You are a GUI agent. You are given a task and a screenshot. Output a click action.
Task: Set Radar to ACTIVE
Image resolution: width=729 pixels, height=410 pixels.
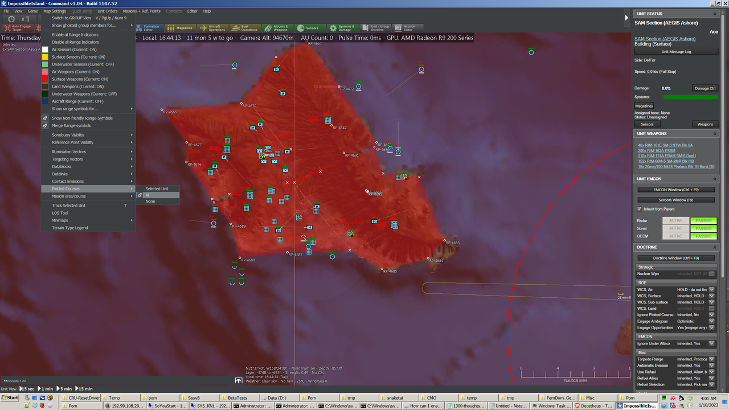pos(675,220)
